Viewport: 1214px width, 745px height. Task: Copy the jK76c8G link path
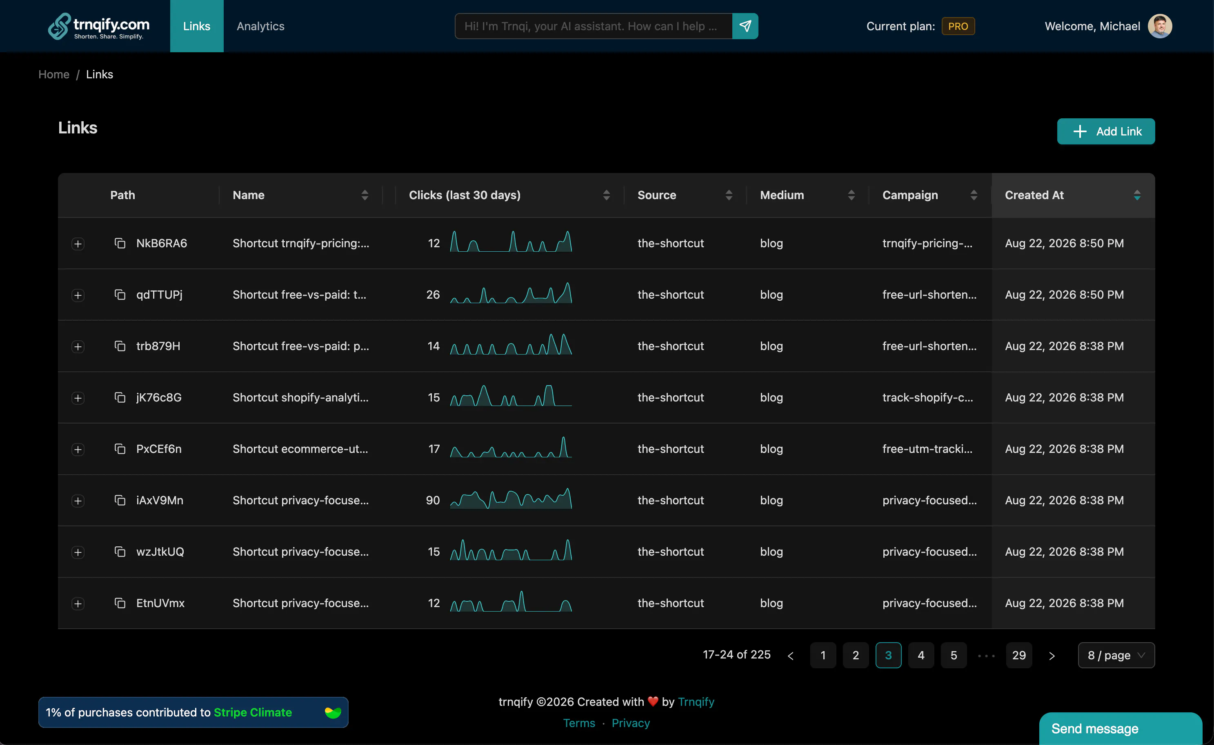pyautogui.click(x=120, y=398)
